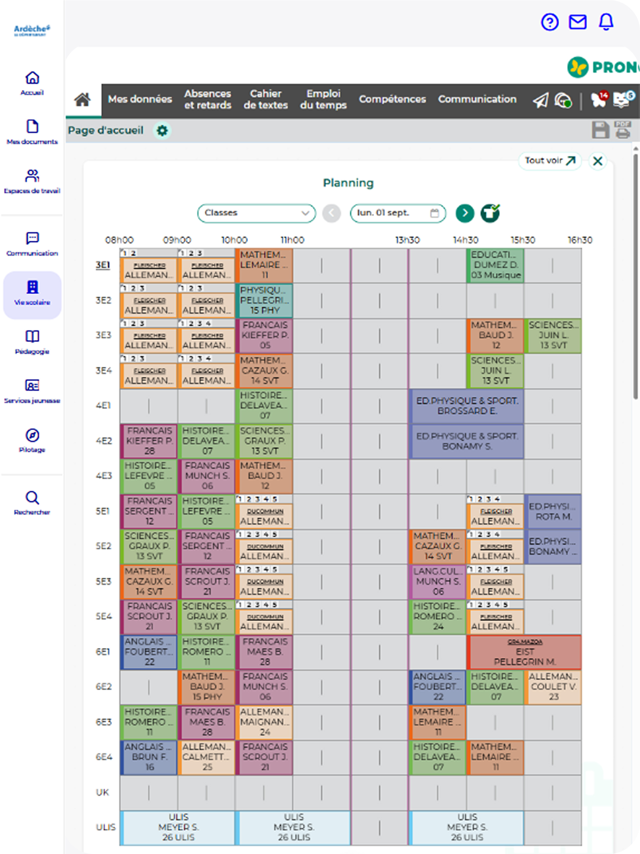The image size is (640, 854).
Task: Open butterfly notifications with badge 14
Action: 599,99
